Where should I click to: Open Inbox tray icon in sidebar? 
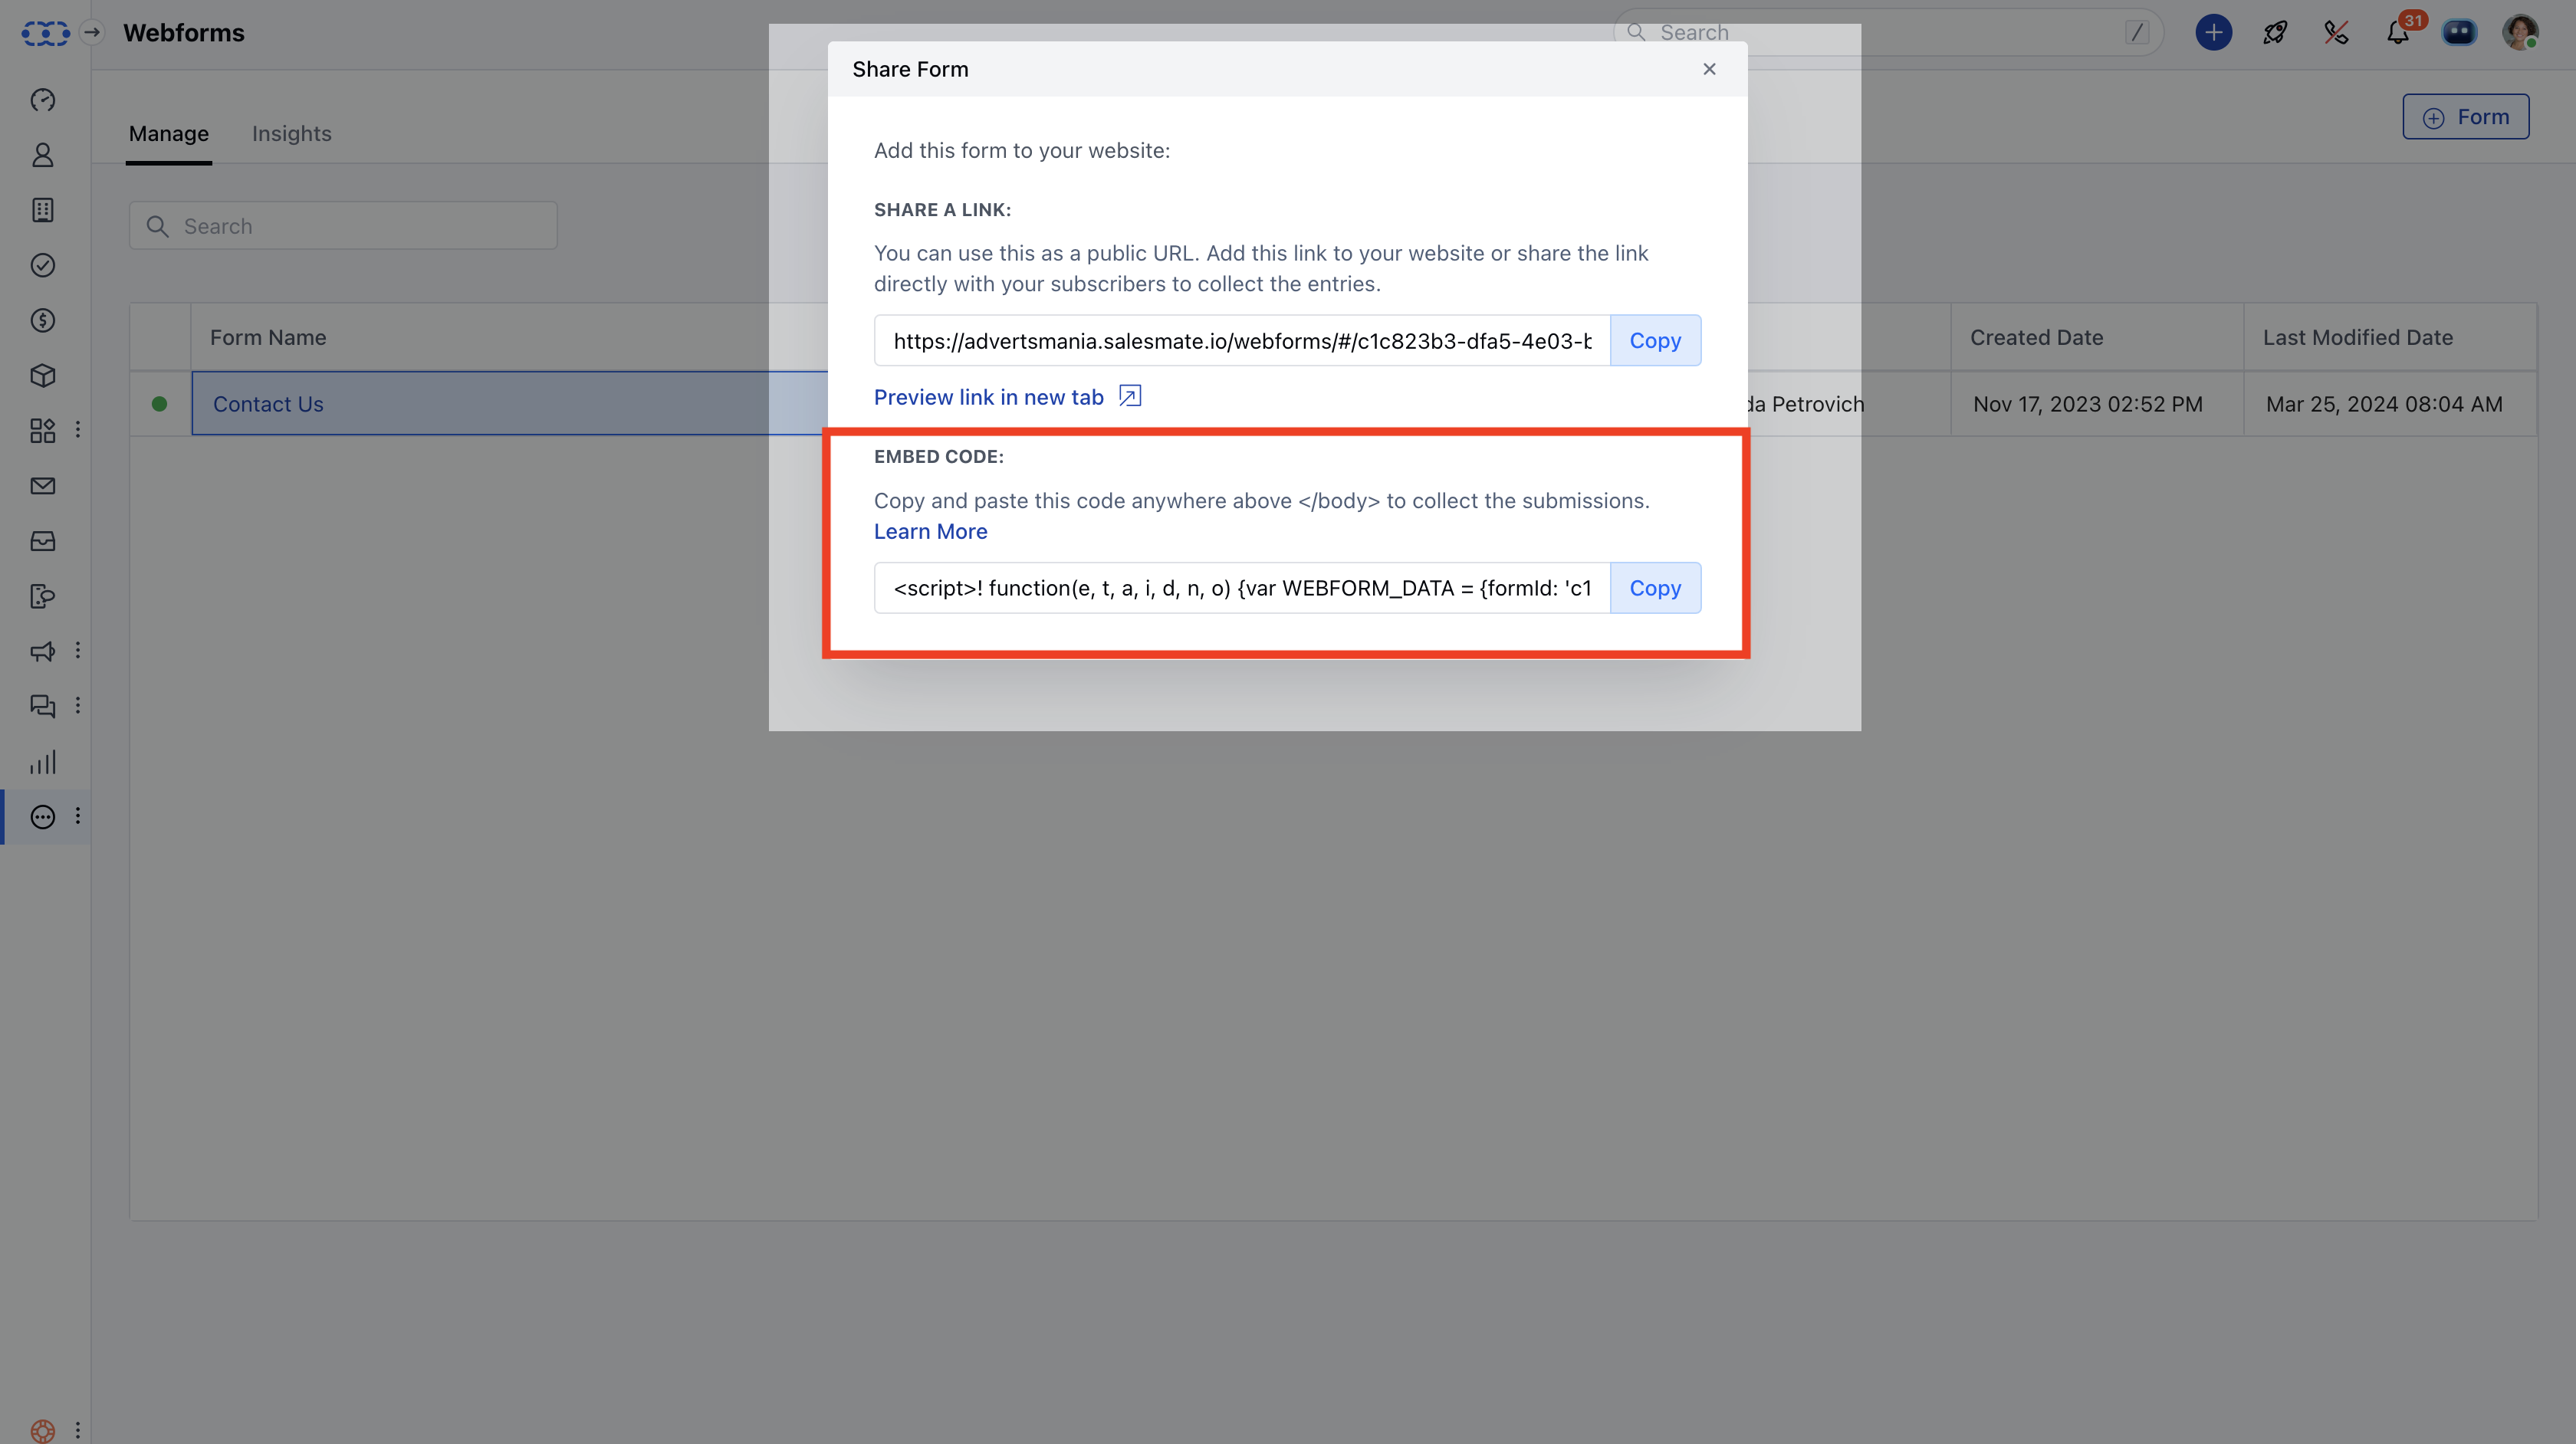click(43, 541)
